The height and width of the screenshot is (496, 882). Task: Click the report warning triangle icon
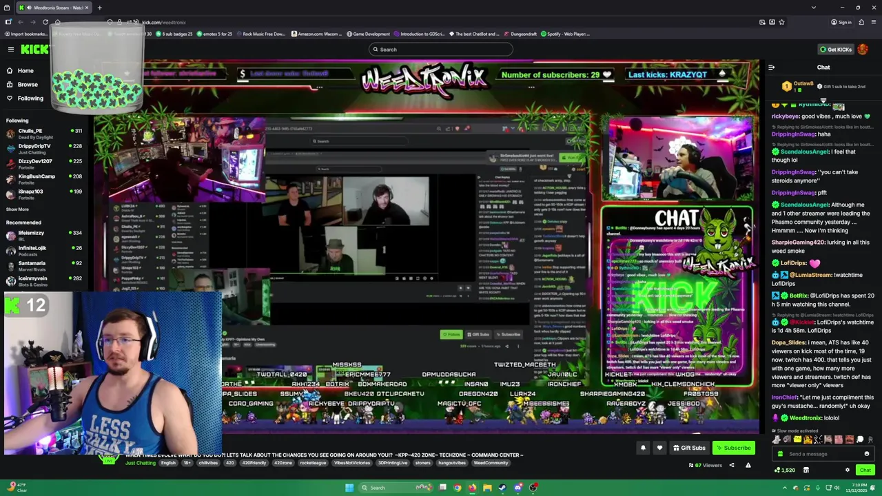748,465
